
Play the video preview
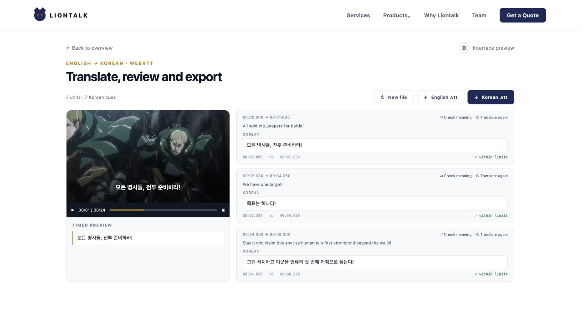72,210
